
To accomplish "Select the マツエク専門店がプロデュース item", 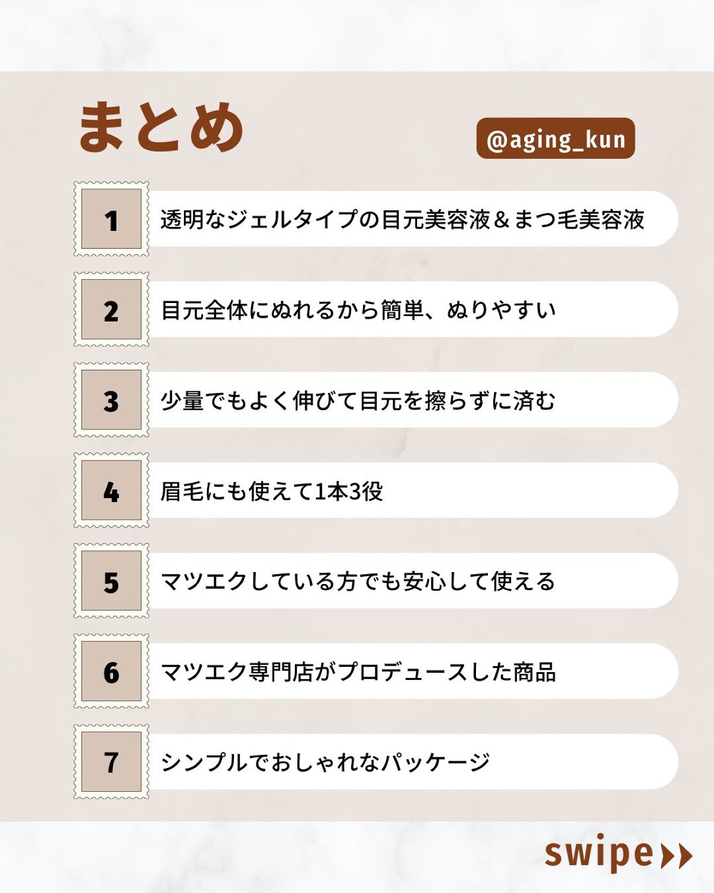I will (358, 672).
